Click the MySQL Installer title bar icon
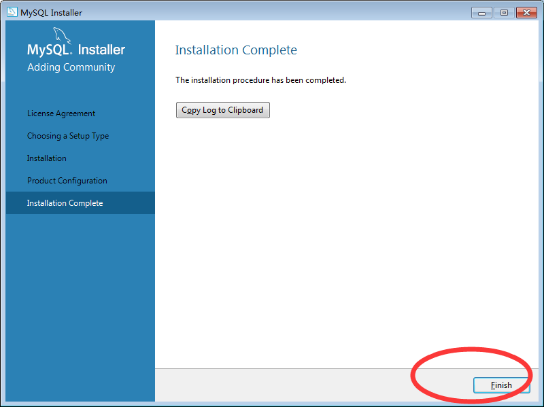544x407 pixels. click(12, 12)
